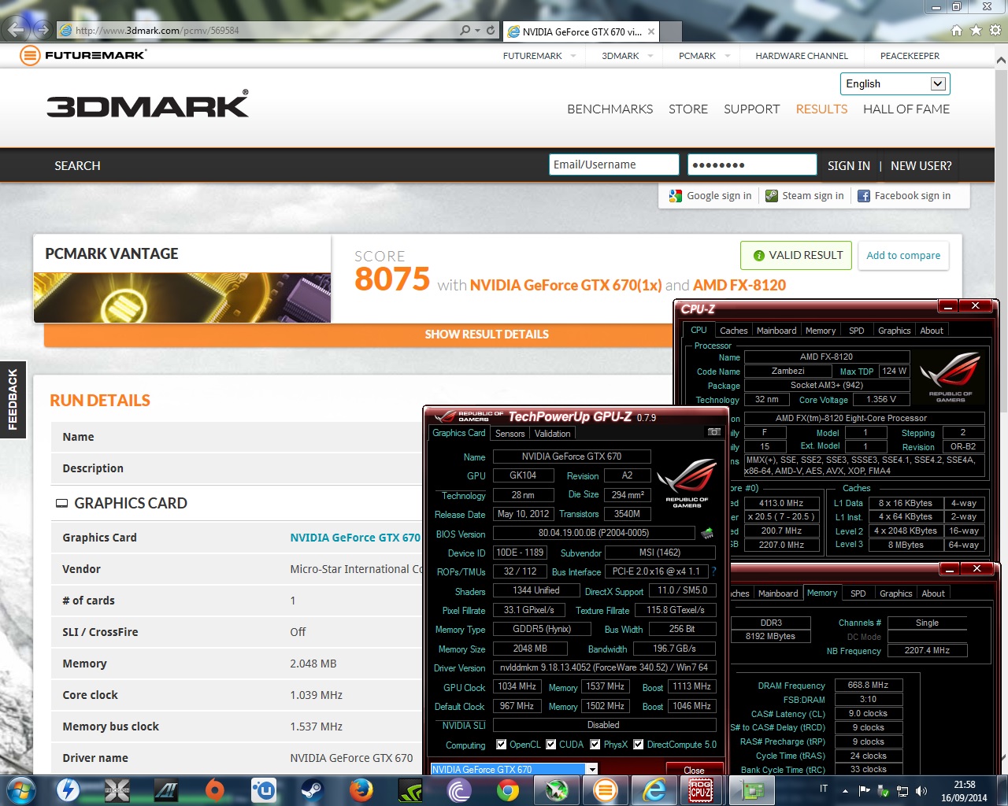
Task: Open Uplay from the taskbar
Action: click(x=263, y=789)
